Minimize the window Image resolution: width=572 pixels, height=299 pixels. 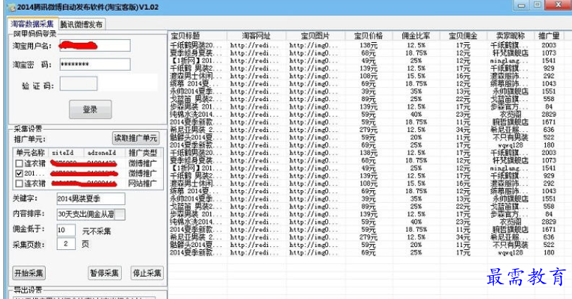(521, 5)
